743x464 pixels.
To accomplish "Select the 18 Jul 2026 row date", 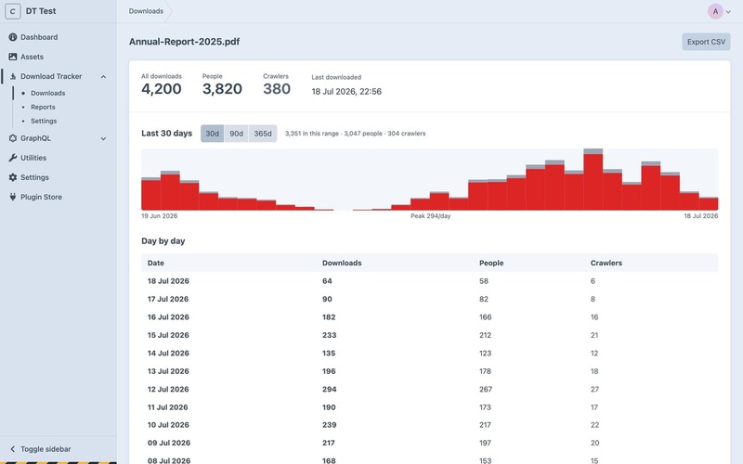I will tap(168, 281).
